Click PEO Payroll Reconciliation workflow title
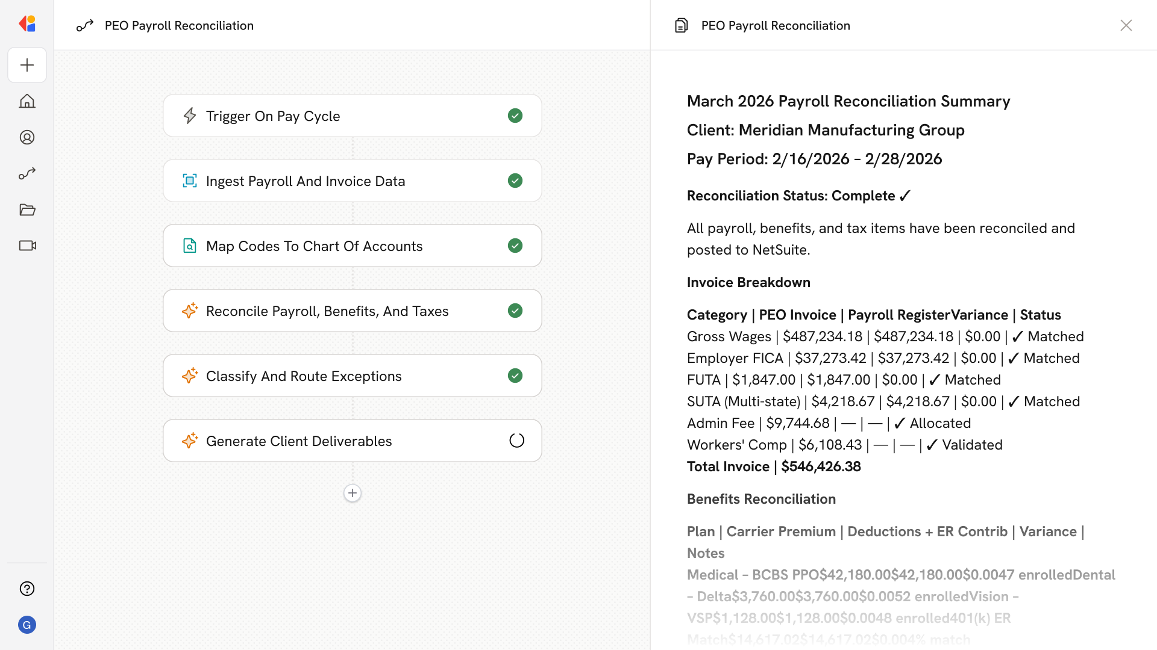Image resolution: width=1157 pixels, height=650 pixels. click(x=179, y=25)
